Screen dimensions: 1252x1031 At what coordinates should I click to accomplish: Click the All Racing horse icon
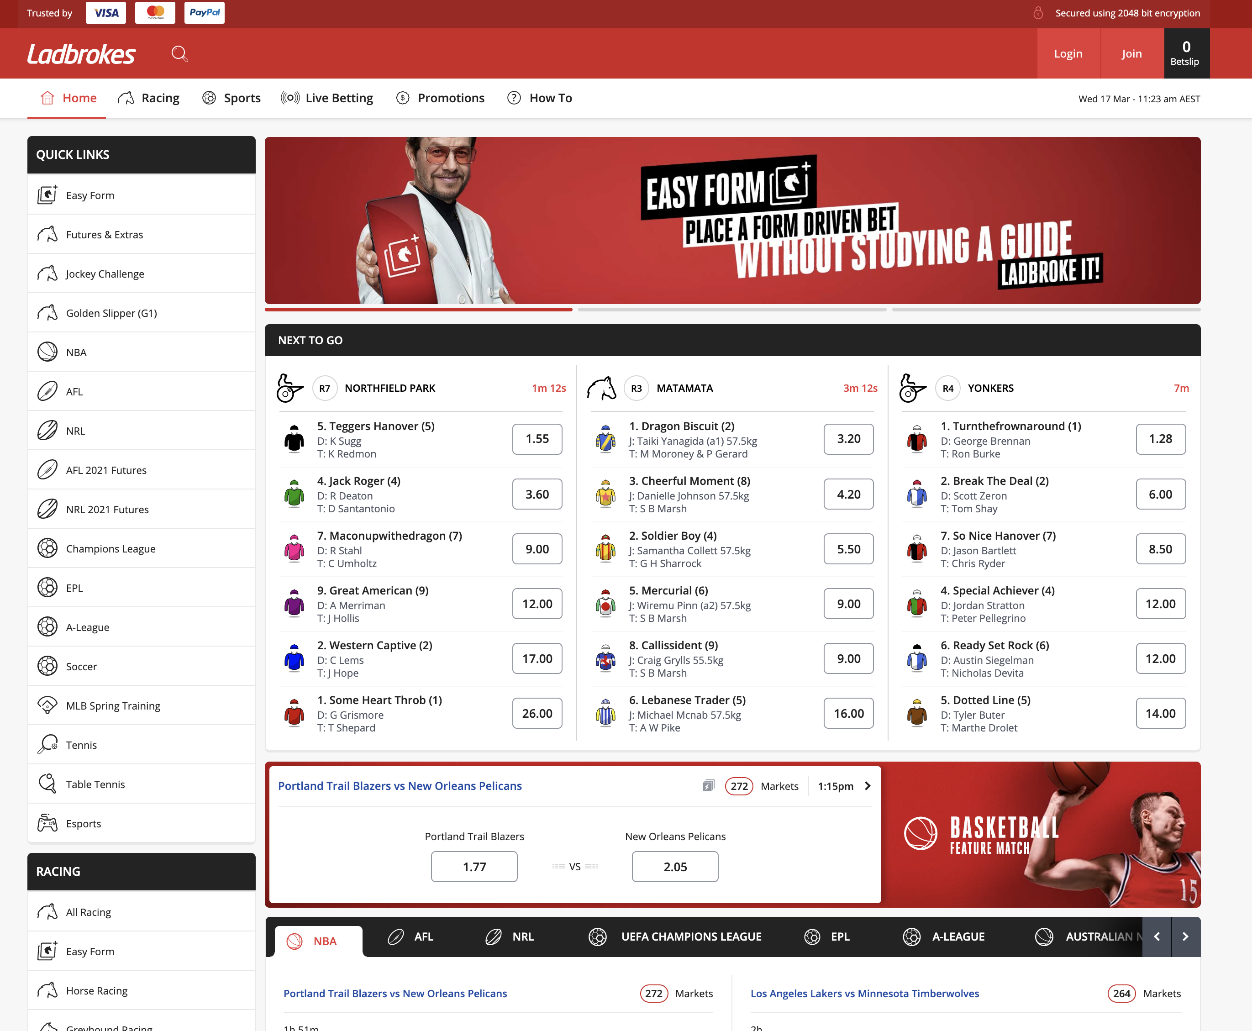47,912
